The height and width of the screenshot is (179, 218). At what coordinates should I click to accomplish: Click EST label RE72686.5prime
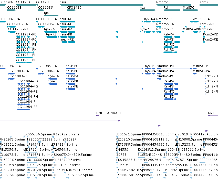click(x=129, y=145)
